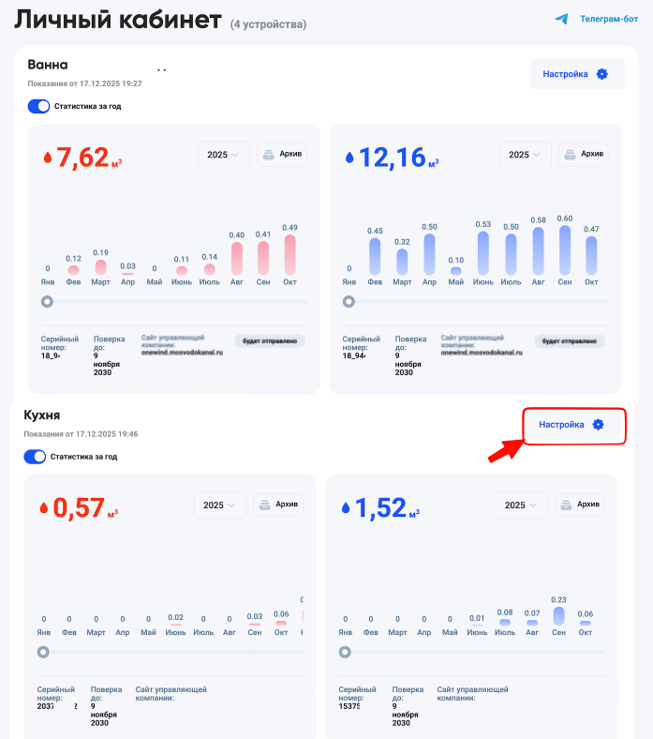The width and height of the screenshot is (653, 739).
Task: Click the Сен 0.60 bar in Ванна cold chart
Action: (x=565, y=250)
